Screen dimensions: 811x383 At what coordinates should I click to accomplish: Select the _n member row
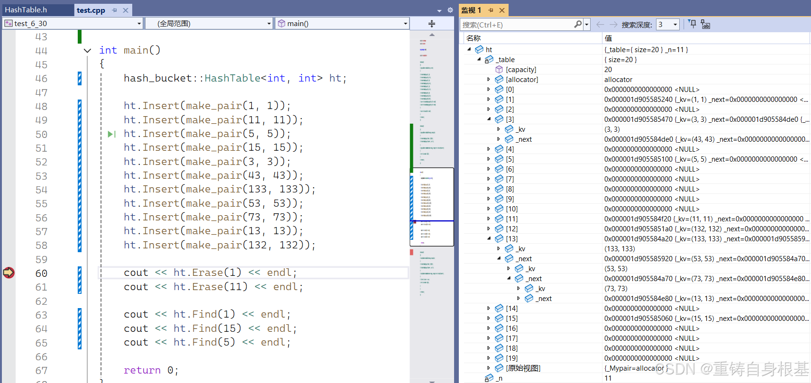[x=635, y=378]
